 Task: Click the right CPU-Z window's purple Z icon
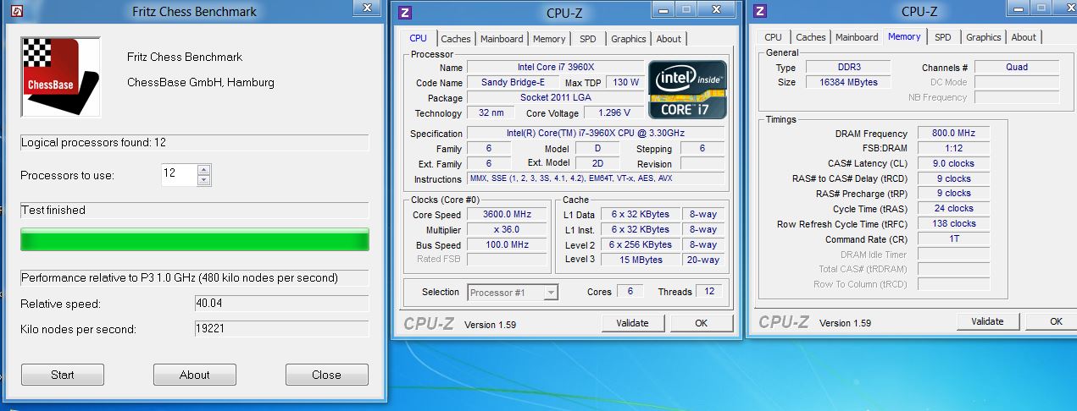click(x=760, y=11)
